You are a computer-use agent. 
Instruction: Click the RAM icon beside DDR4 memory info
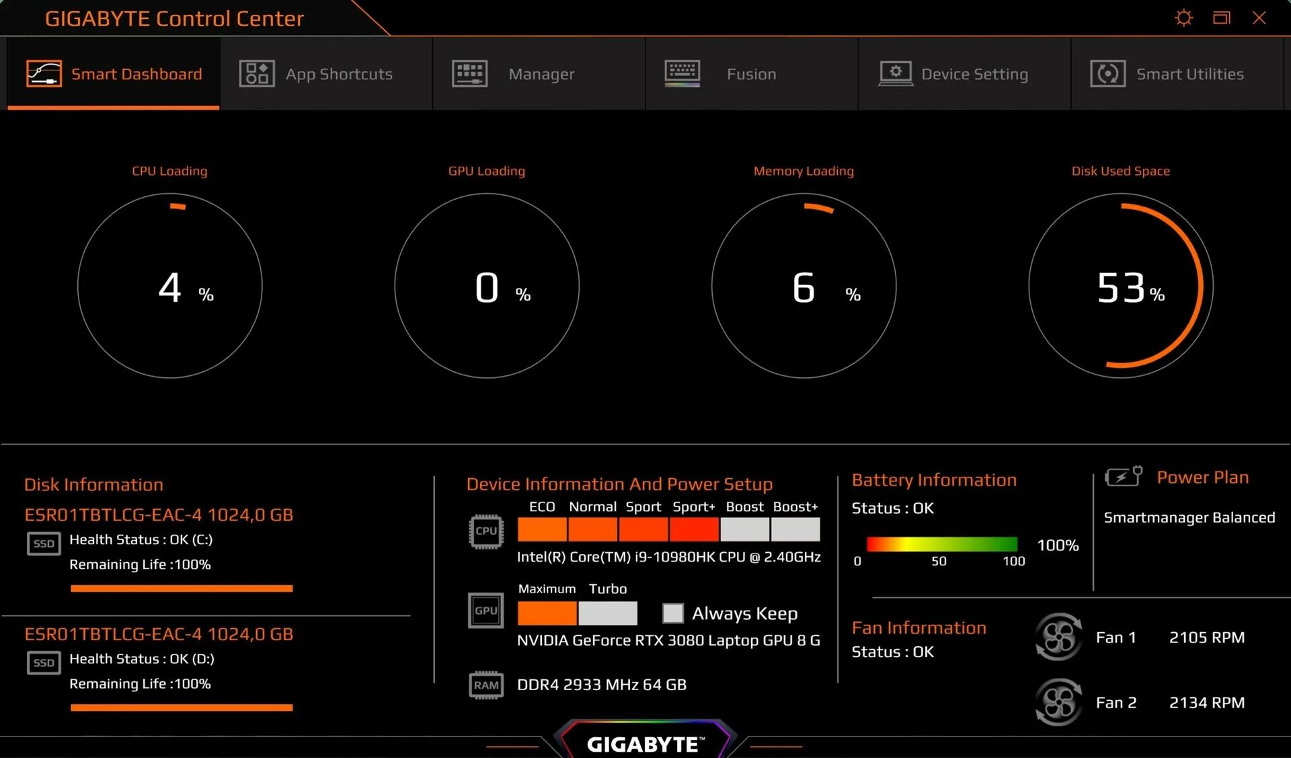point(485,685)
